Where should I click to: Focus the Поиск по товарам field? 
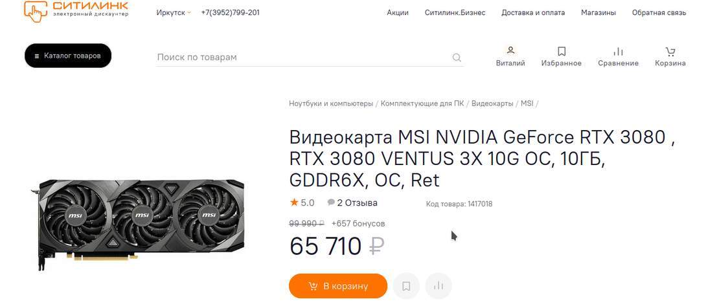(x=304, y=58)
